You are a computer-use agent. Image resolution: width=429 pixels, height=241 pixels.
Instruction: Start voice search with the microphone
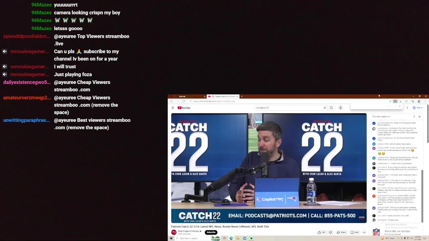340,108
